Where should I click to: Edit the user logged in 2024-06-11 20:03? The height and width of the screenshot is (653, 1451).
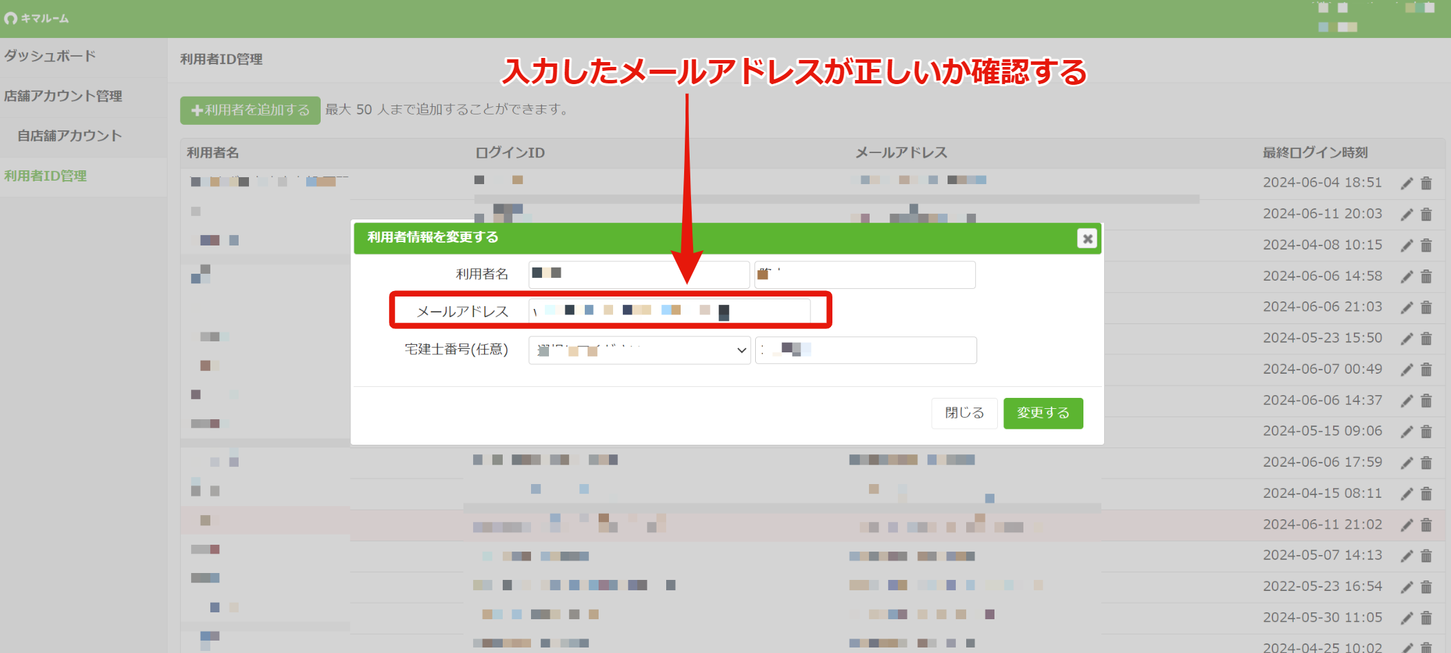click(x=1407, y=214)
